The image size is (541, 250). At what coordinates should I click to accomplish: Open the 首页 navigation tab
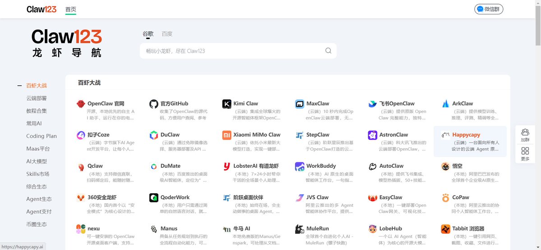(x=71, y=9)
